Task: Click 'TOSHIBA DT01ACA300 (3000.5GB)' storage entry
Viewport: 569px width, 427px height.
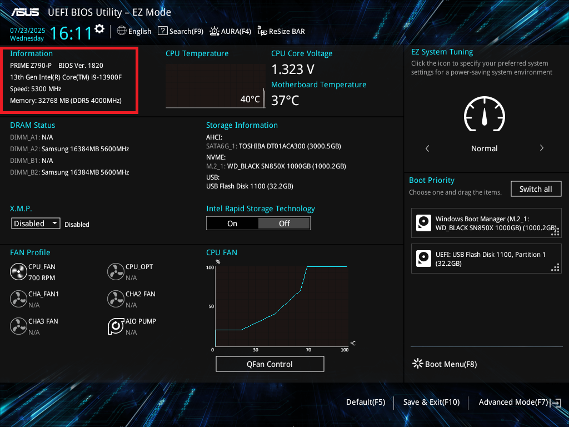Action: [x=290, y=146]
